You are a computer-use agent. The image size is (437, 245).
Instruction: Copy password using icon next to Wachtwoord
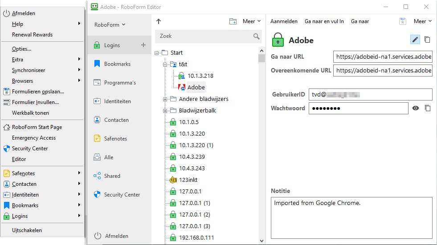(427, 108)
